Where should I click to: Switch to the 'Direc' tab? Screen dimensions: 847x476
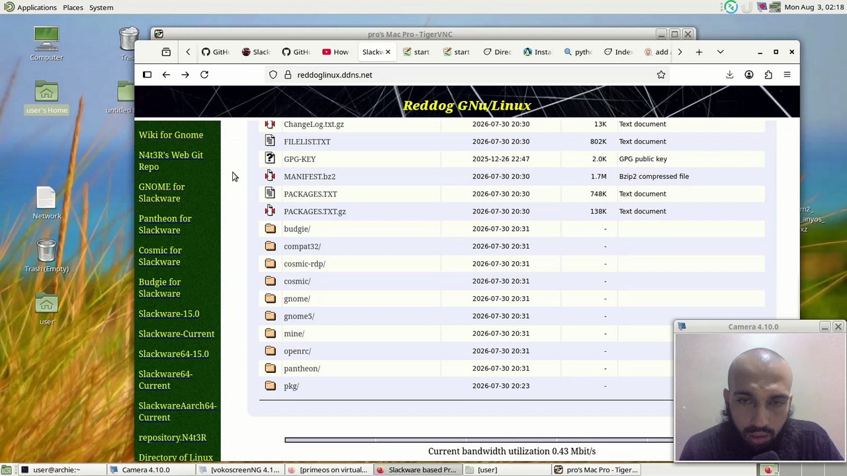[498, 52]
